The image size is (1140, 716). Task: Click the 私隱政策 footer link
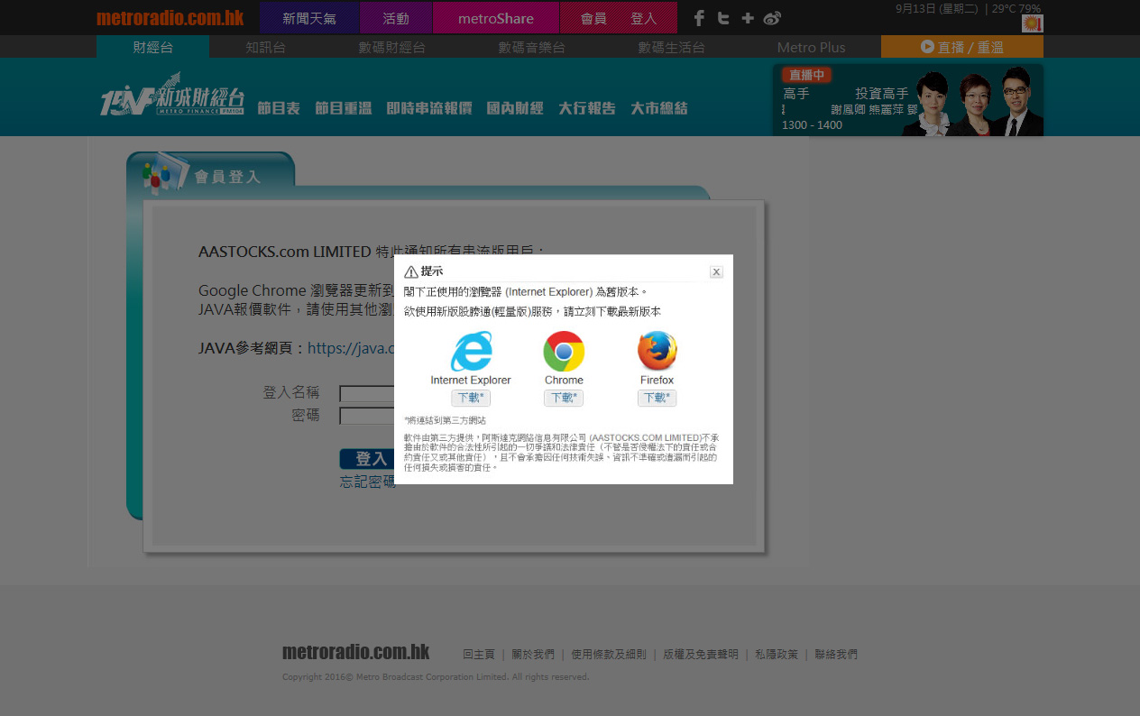tap(777, 655)
